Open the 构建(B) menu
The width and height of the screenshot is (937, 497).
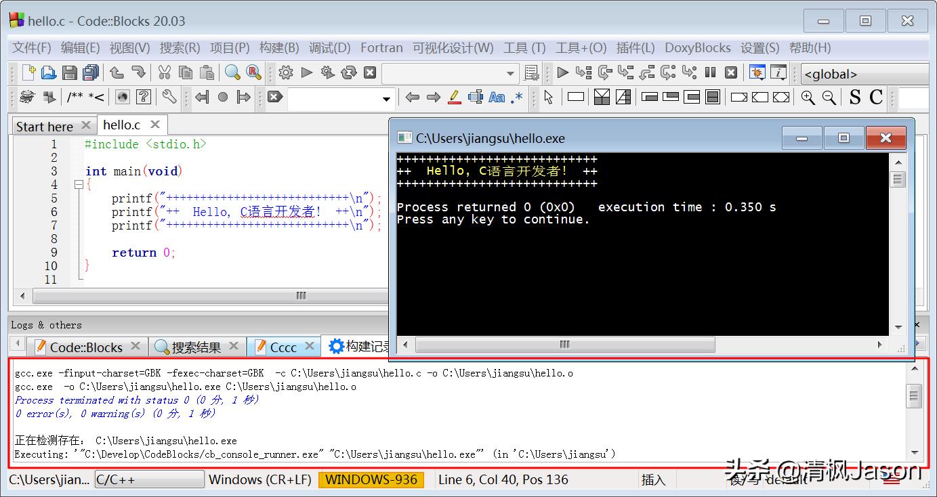click(278, 48)
